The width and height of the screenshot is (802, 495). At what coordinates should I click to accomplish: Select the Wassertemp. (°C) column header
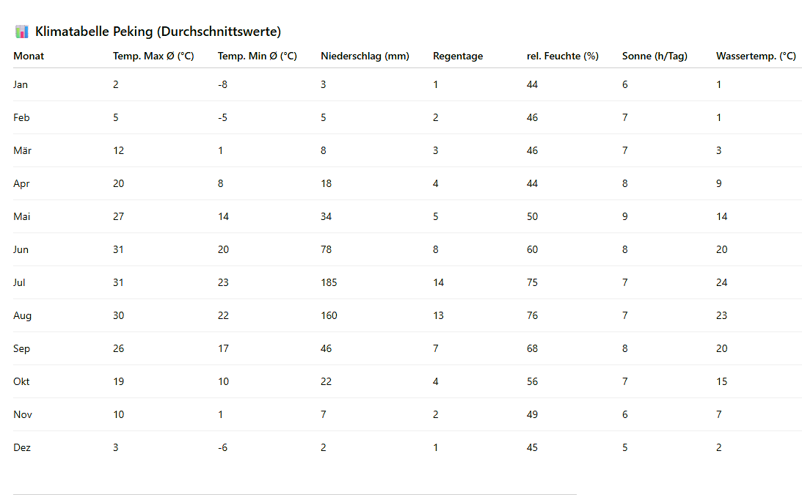tap(756, 56)
